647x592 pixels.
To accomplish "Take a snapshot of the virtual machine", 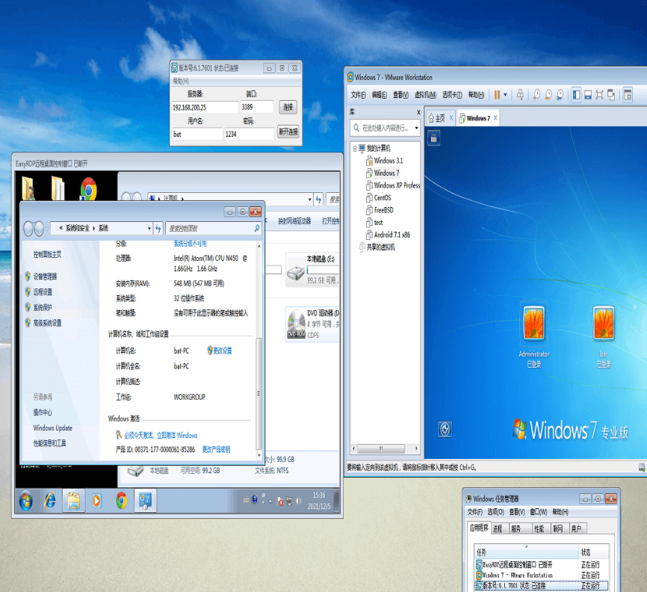I will click(x=536, y=94).
